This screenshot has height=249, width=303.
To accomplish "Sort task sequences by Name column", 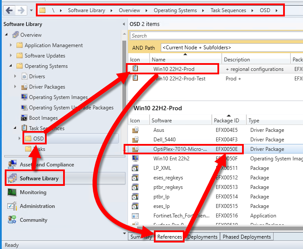I will (185, 60).
